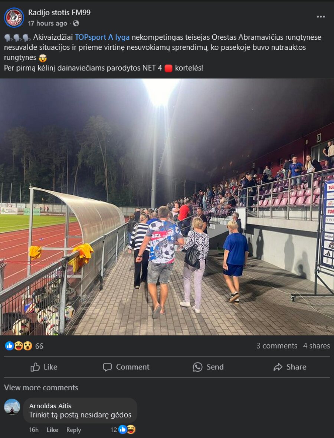Open the 66 reactions count
The image size is (334, 438).
click(39, 346)
